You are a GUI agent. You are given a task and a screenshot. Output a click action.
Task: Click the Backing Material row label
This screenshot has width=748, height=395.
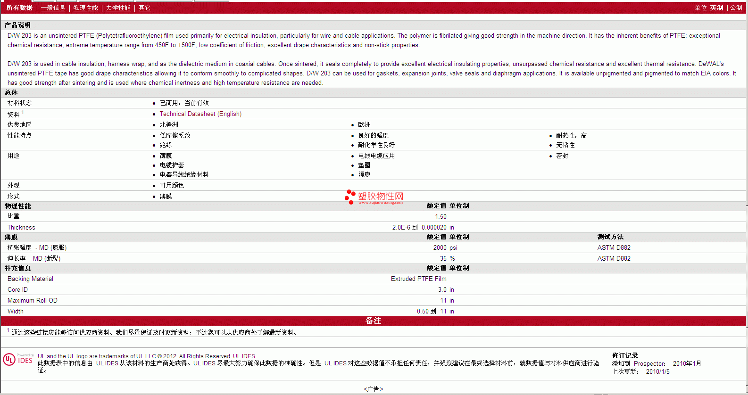pos(30,279)
